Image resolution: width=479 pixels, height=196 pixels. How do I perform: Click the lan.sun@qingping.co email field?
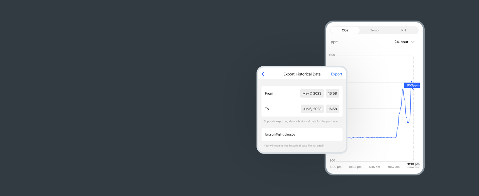[302, 135]
